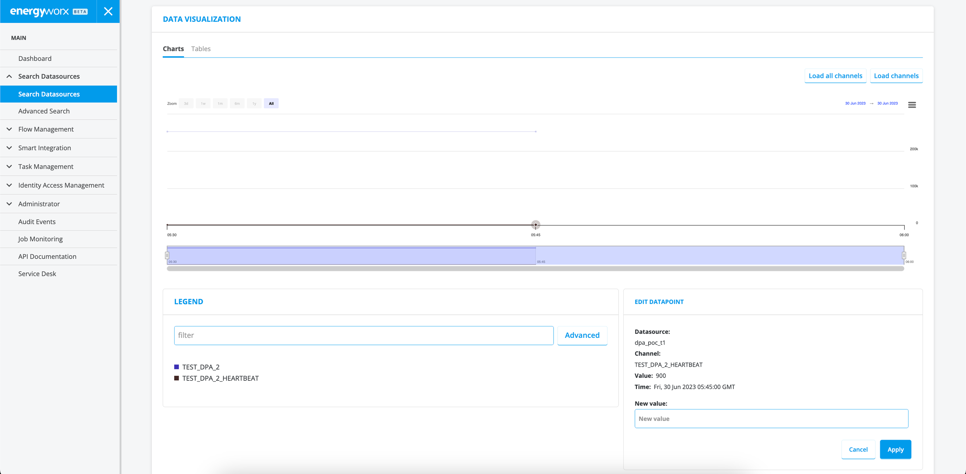966x474 pixels.
Task: Click the right navigator range handle
Action: tap(904, 255)
